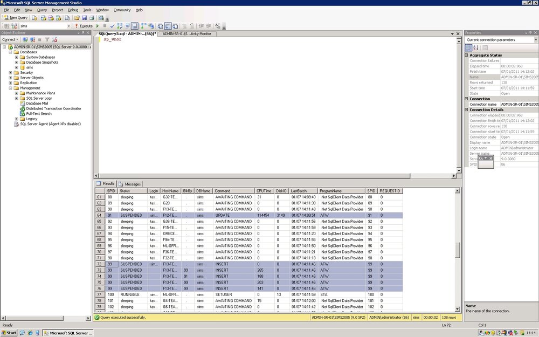Click the Analysis Services DMX Query icon
The image size is (539, 337).
[x=51, y=18]
